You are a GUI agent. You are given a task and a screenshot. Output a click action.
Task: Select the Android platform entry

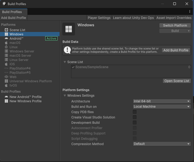(x=30, y=38)
